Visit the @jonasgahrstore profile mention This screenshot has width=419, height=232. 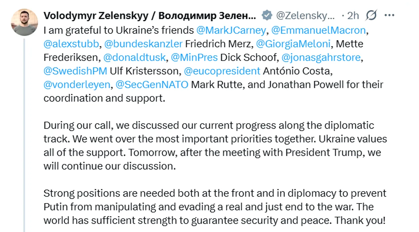tap(321, 58)
